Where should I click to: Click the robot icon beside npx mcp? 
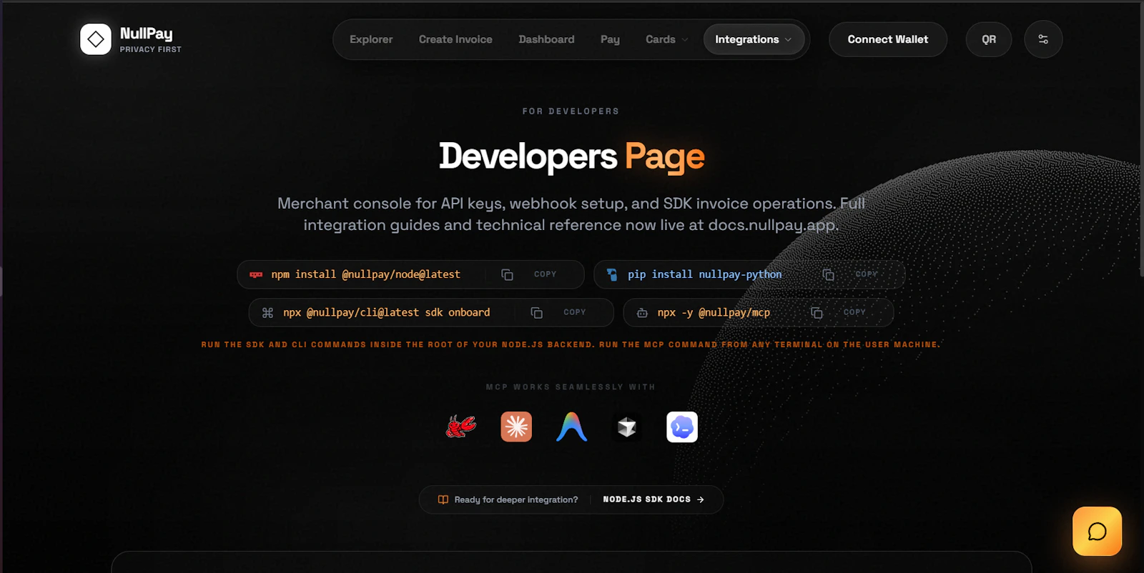pyautogui.click(x=642, y=313)
